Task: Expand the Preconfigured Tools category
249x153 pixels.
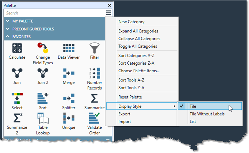Action: [x=33, y=29]
